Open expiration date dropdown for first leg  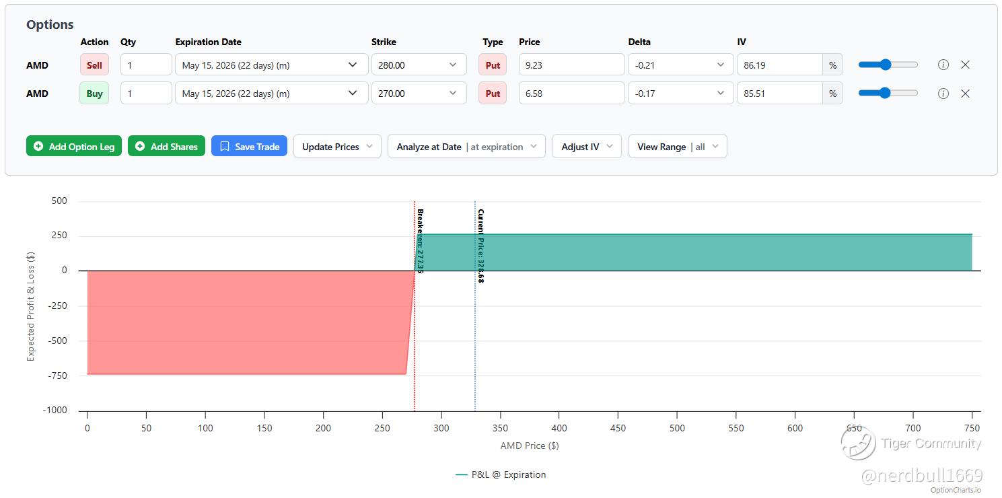tap(271, 65)
